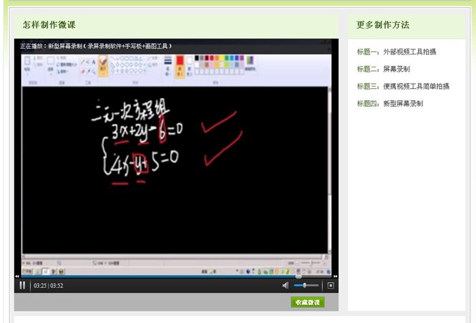Click the green 收藏微课 button

(x=308, y=302)
